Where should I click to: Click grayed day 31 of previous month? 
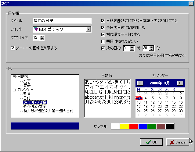167,94
